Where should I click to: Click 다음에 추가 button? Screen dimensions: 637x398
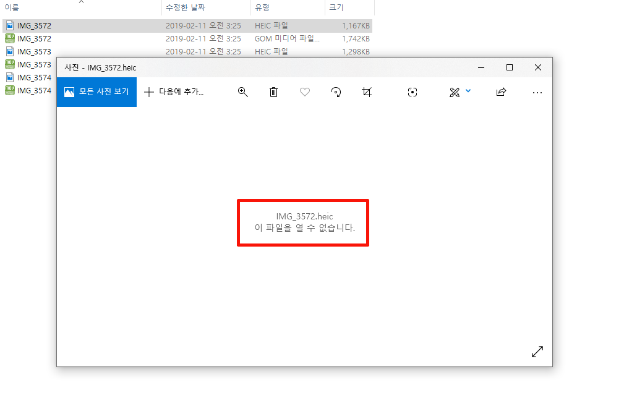[x=174, y=92]
